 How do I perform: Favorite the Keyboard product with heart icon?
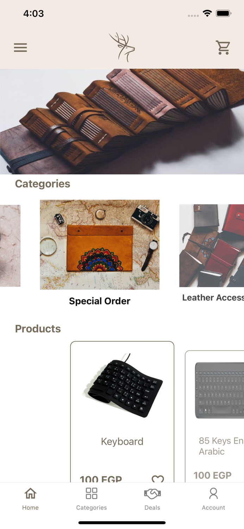coord(158,479)
